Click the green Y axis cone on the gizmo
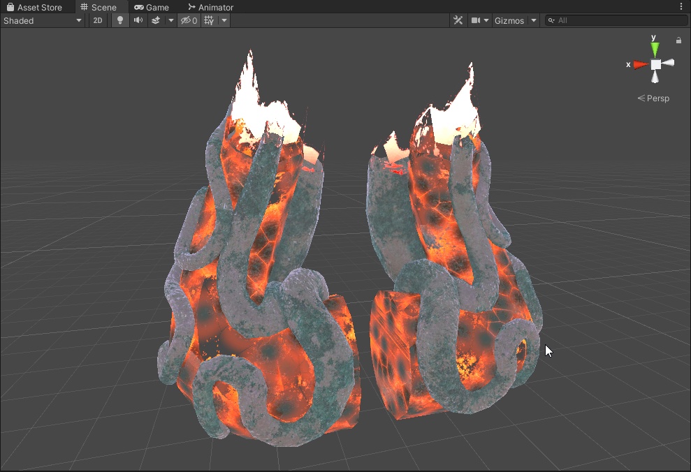This screenshot has width=691, height=472. [x=655, y=49]
